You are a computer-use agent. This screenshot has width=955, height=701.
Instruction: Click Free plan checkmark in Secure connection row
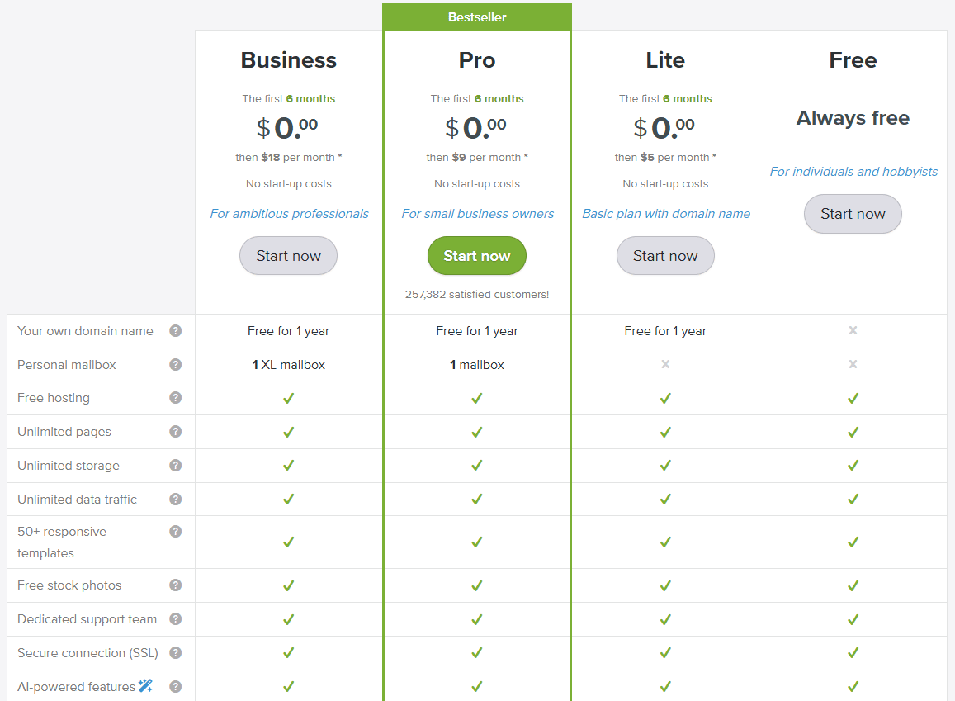point(853,653)
